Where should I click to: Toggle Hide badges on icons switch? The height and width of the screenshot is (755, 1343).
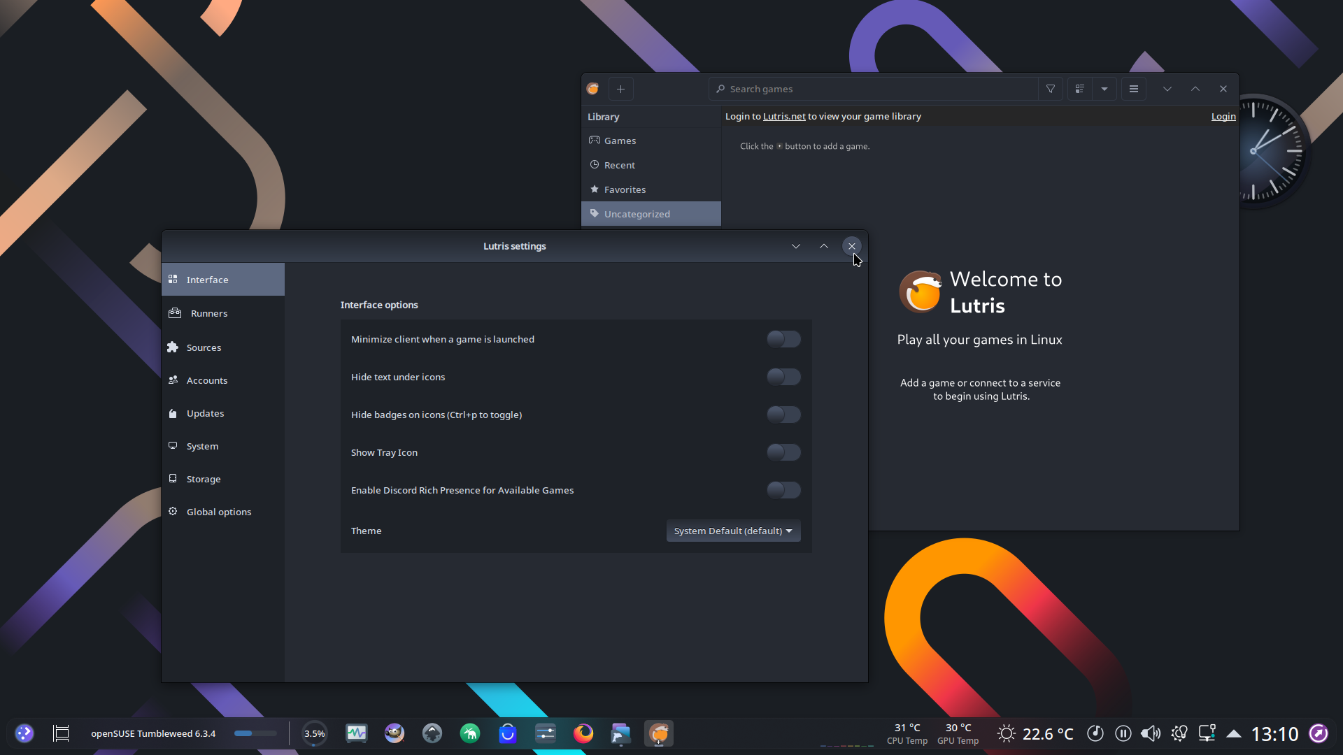(x=783, y=415)
